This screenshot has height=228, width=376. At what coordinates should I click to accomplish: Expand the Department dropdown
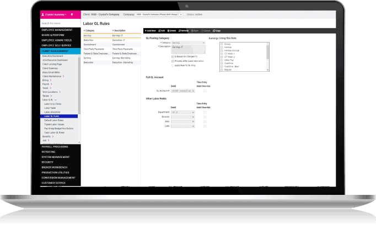pyautogui.click(x=184, y=112)
